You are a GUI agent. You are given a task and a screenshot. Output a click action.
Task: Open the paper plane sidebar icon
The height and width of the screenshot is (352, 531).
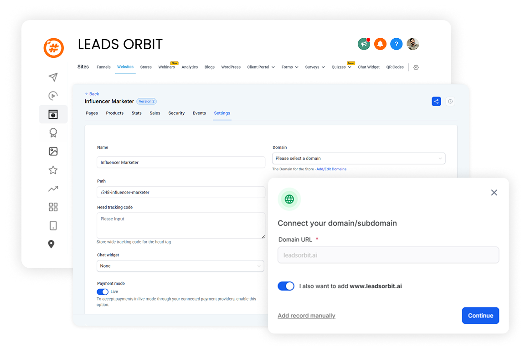point(53,77)
